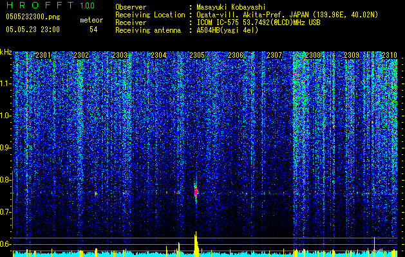Click the 0.7 kHz axis label
Screen dimensions: 405x257
(6, 212)
